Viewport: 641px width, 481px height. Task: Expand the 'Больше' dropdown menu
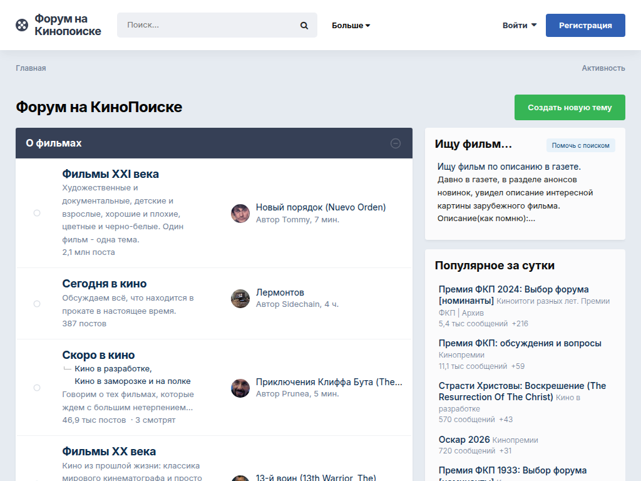351,26
